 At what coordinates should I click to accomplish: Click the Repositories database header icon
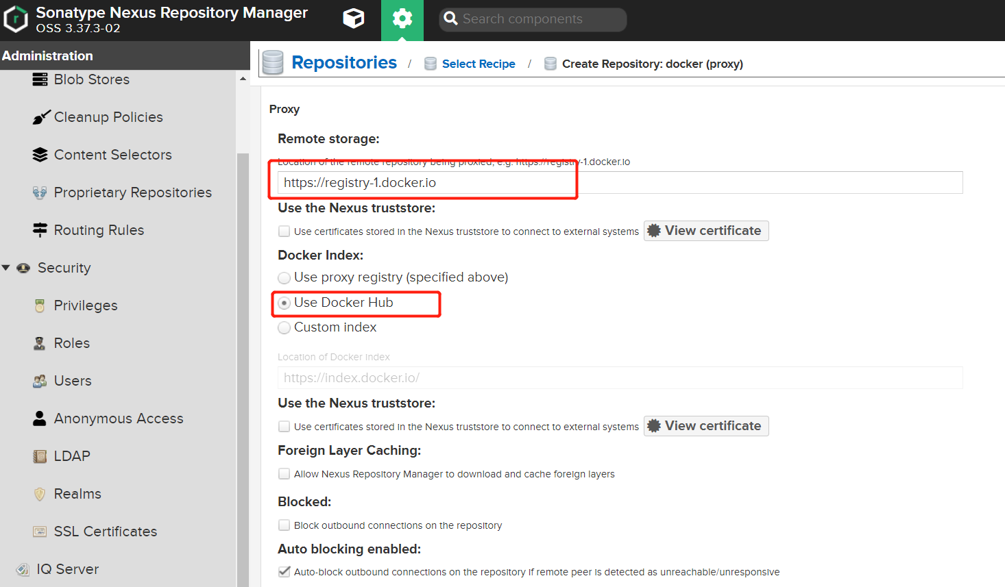pyautogui.click(x=273, y=62)
